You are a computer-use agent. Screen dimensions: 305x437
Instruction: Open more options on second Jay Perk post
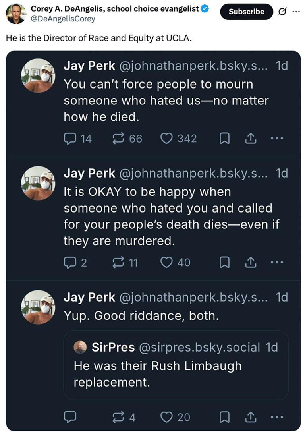[276, 262]
